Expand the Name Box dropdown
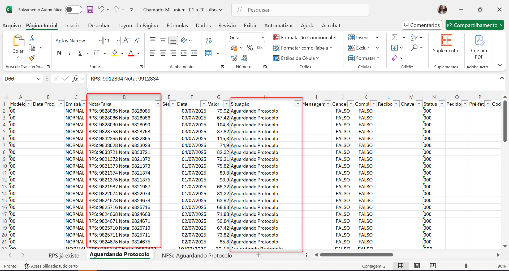 point(38,79)
